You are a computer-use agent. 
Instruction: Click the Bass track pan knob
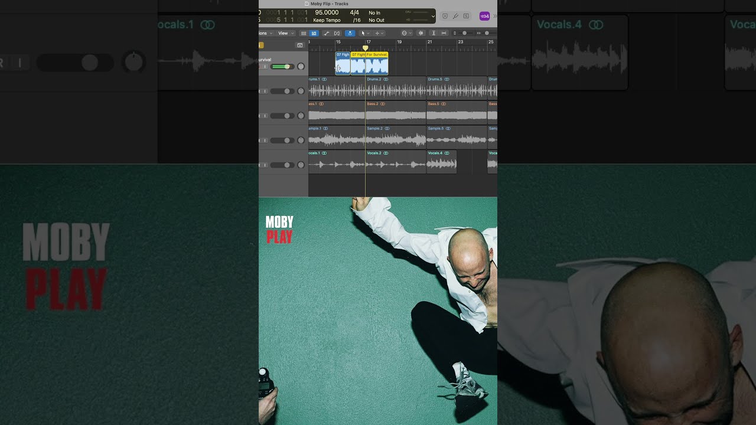click(301, 116)
